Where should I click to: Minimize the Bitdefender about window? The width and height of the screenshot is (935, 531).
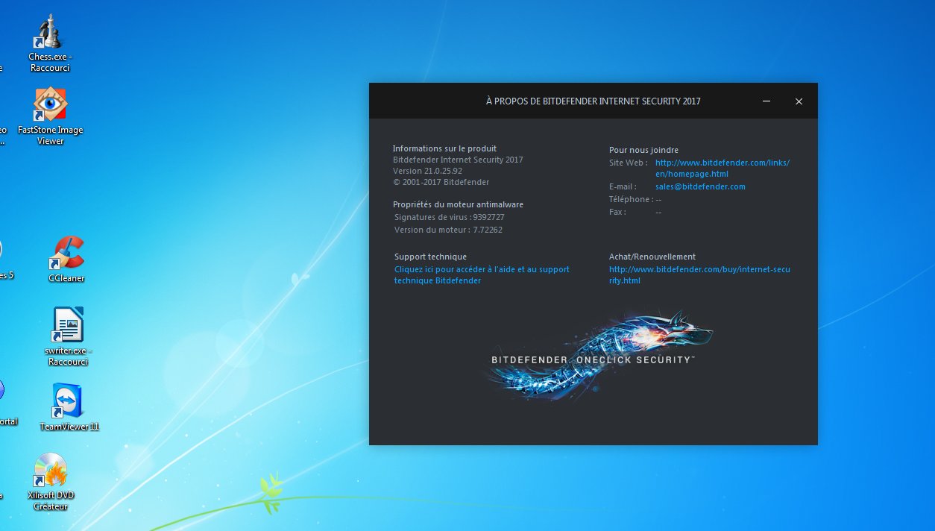pos(766,101)
